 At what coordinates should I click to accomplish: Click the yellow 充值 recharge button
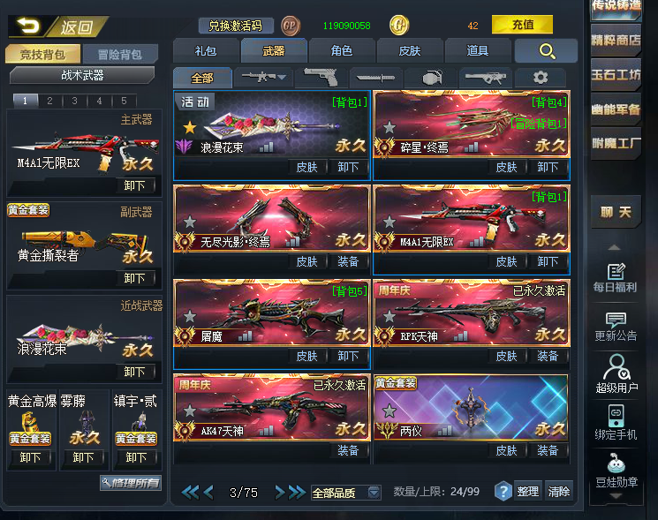point(522,25)
